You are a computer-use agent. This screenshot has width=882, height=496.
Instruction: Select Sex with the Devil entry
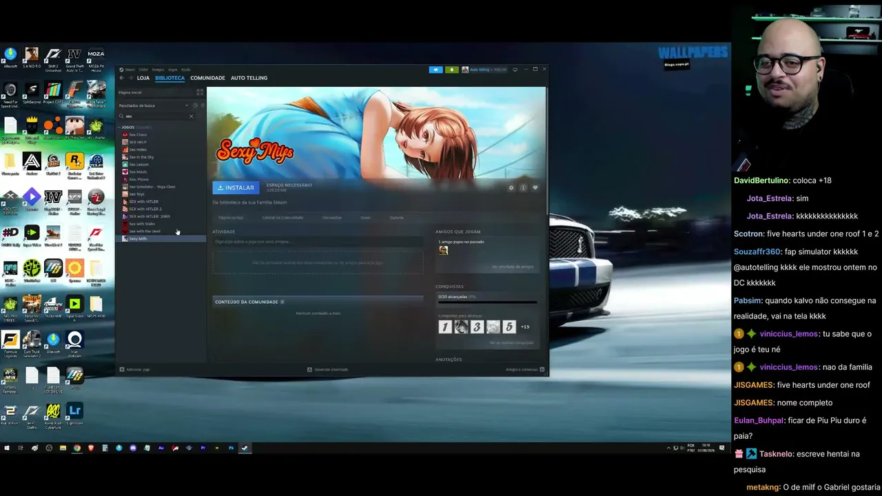[x=145, y=231]
